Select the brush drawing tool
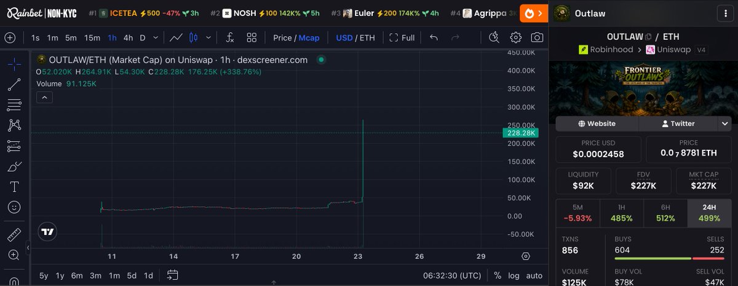Viewport: 738px width, 286px height. [14, 166]
